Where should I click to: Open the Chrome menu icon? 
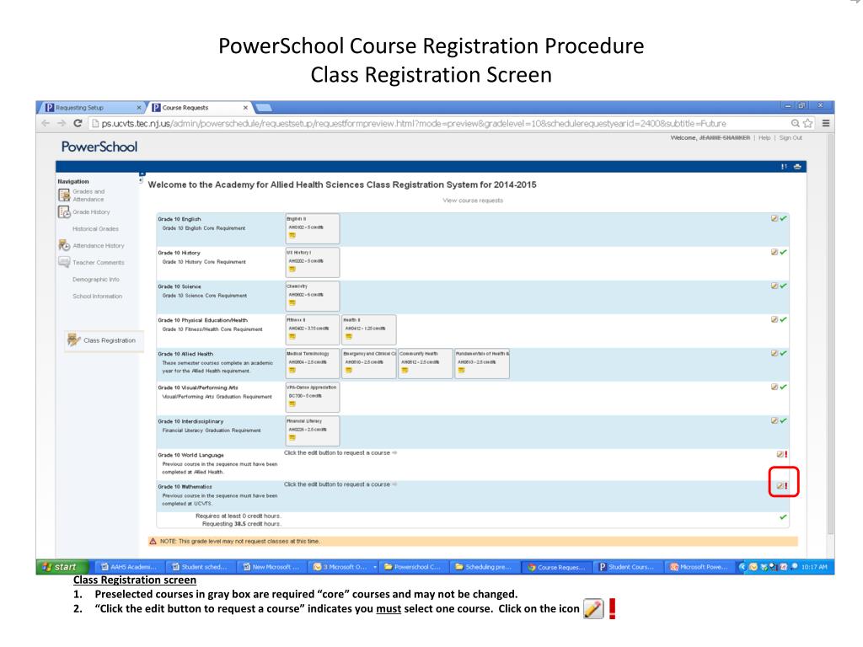826,123
